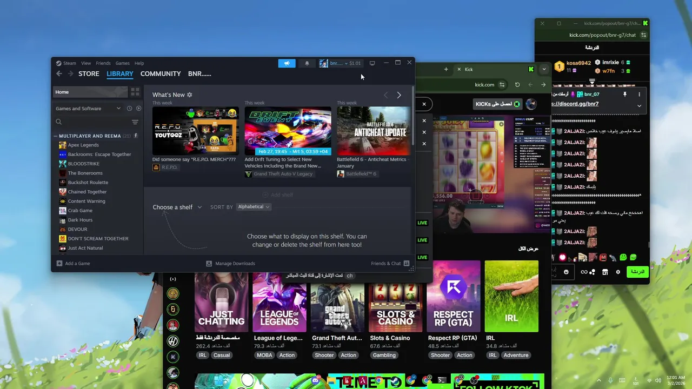Advance What's New carousel with right arrow
Viewport: 692px width, 389px height.
click(399, 95)
